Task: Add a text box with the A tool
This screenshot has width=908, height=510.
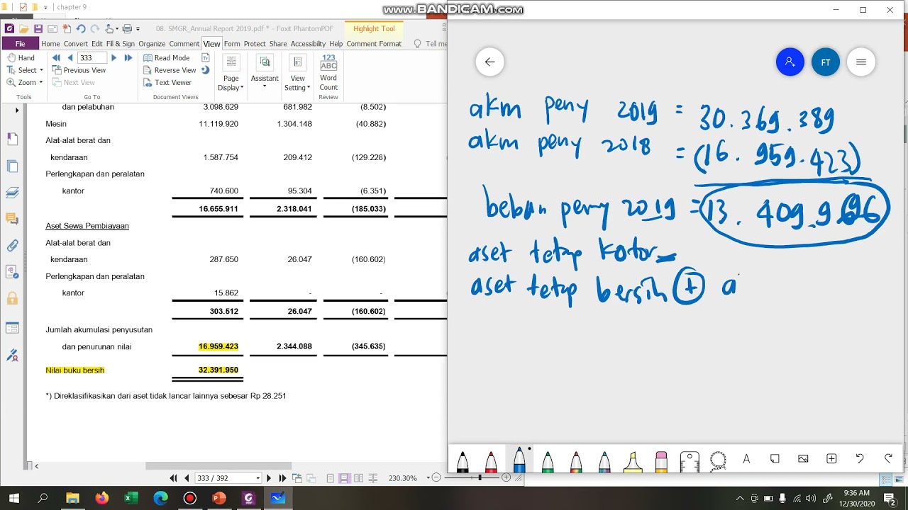Action: 746,459
